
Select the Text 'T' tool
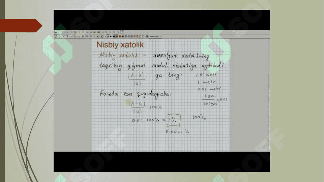(67, 36)
